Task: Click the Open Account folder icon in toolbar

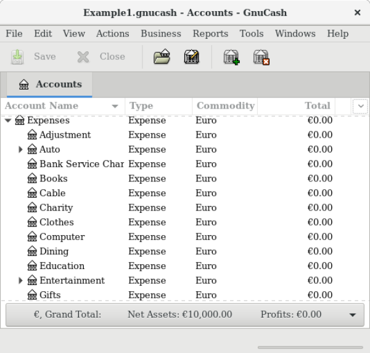Action: tap(162, 57)
